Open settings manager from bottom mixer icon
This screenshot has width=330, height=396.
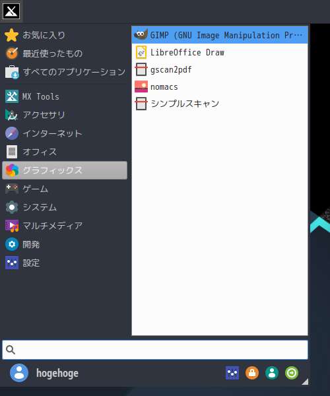pyautogui.click(x=232, y=373)
